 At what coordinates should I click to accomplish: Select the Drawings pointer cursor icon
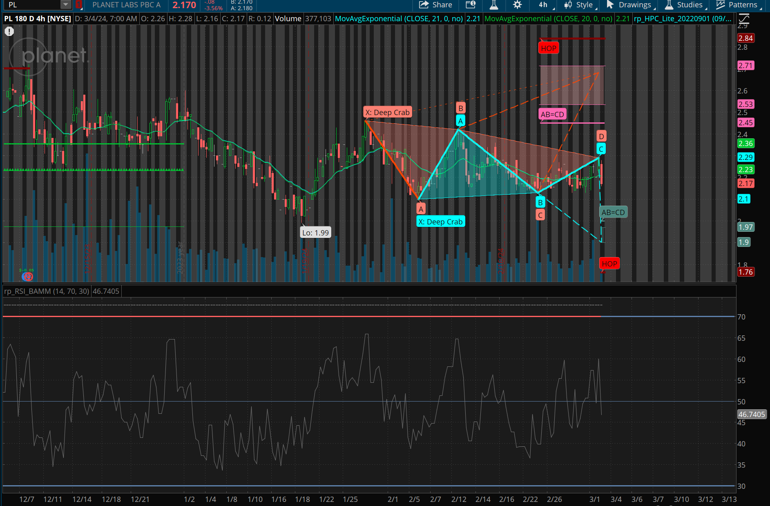point(610,5)
